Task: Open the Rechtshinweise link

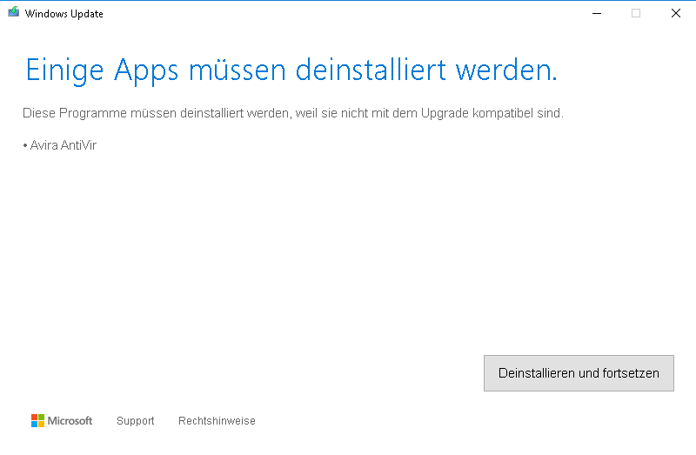Action: click(217, 421)
